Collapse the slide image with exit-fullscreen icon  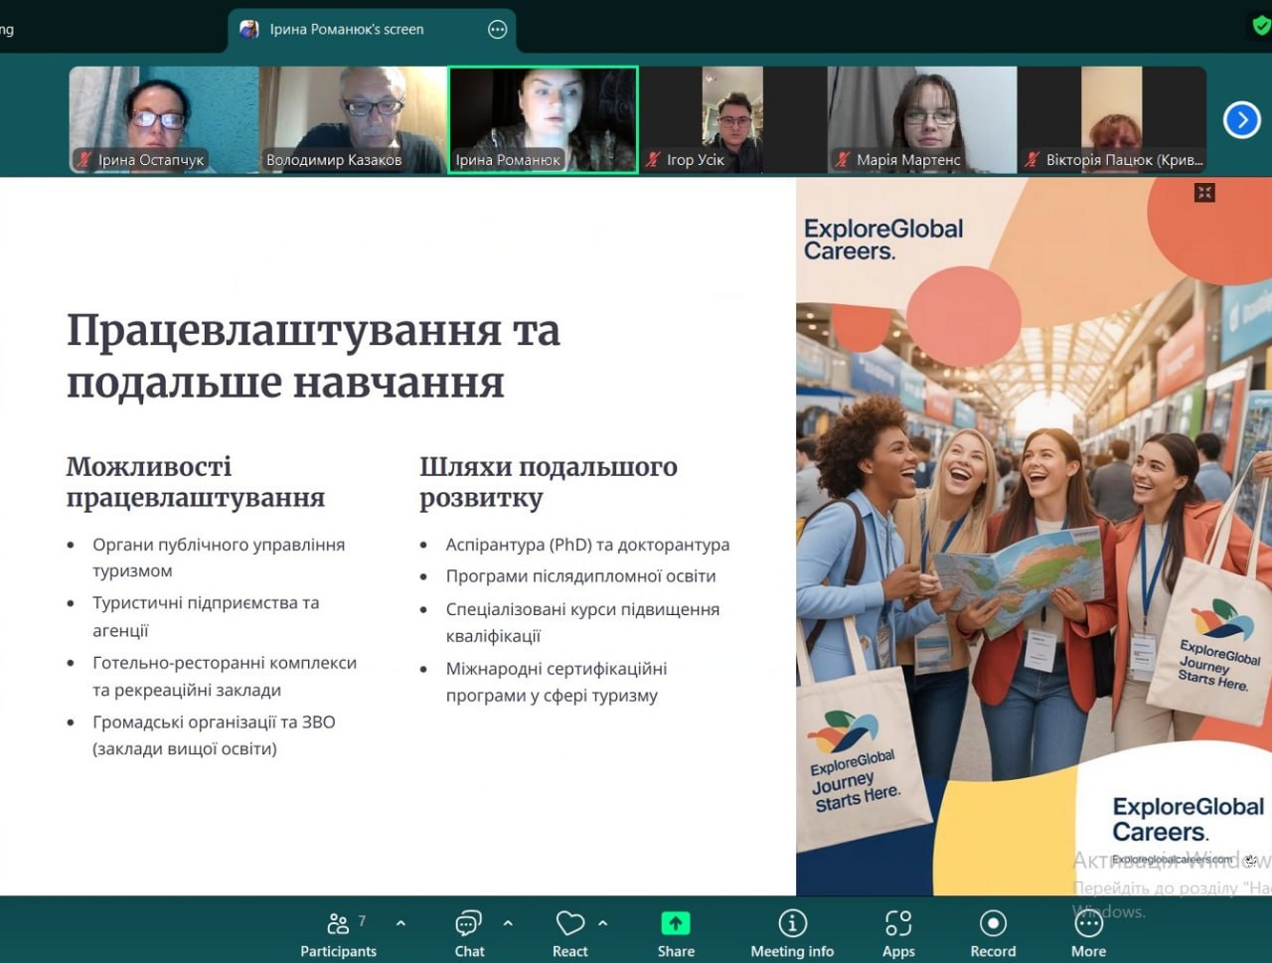pos(1204,193)
